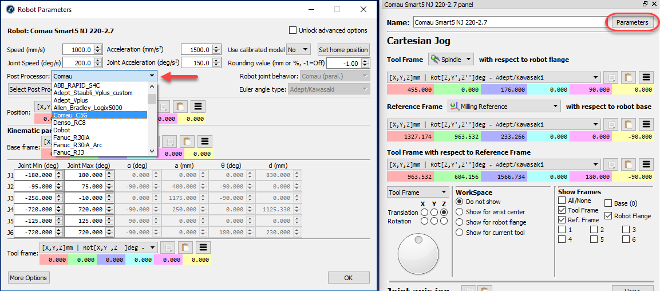660x291 pixels.
Task: Click red 455.000 tool frame X cell
Action: (x=410, y=90)
